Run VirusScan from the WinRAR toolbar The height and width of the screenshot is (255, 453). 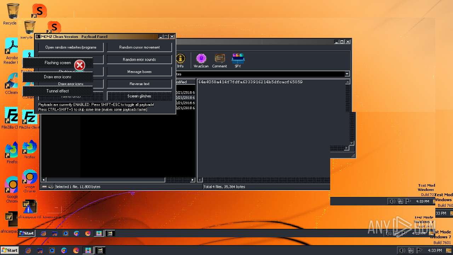coord(201,61)
